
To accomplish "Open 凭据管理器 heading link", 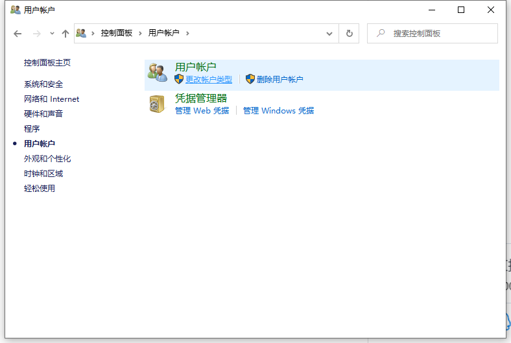I will (x=201, y=98).
